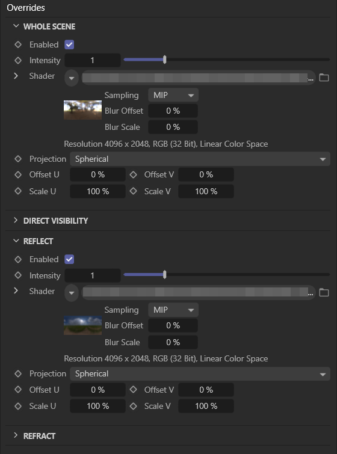The image size is (337, 454).
Task: Click keyframe diamond beside Whole Scene Offset V
Action: pos(133,174)
